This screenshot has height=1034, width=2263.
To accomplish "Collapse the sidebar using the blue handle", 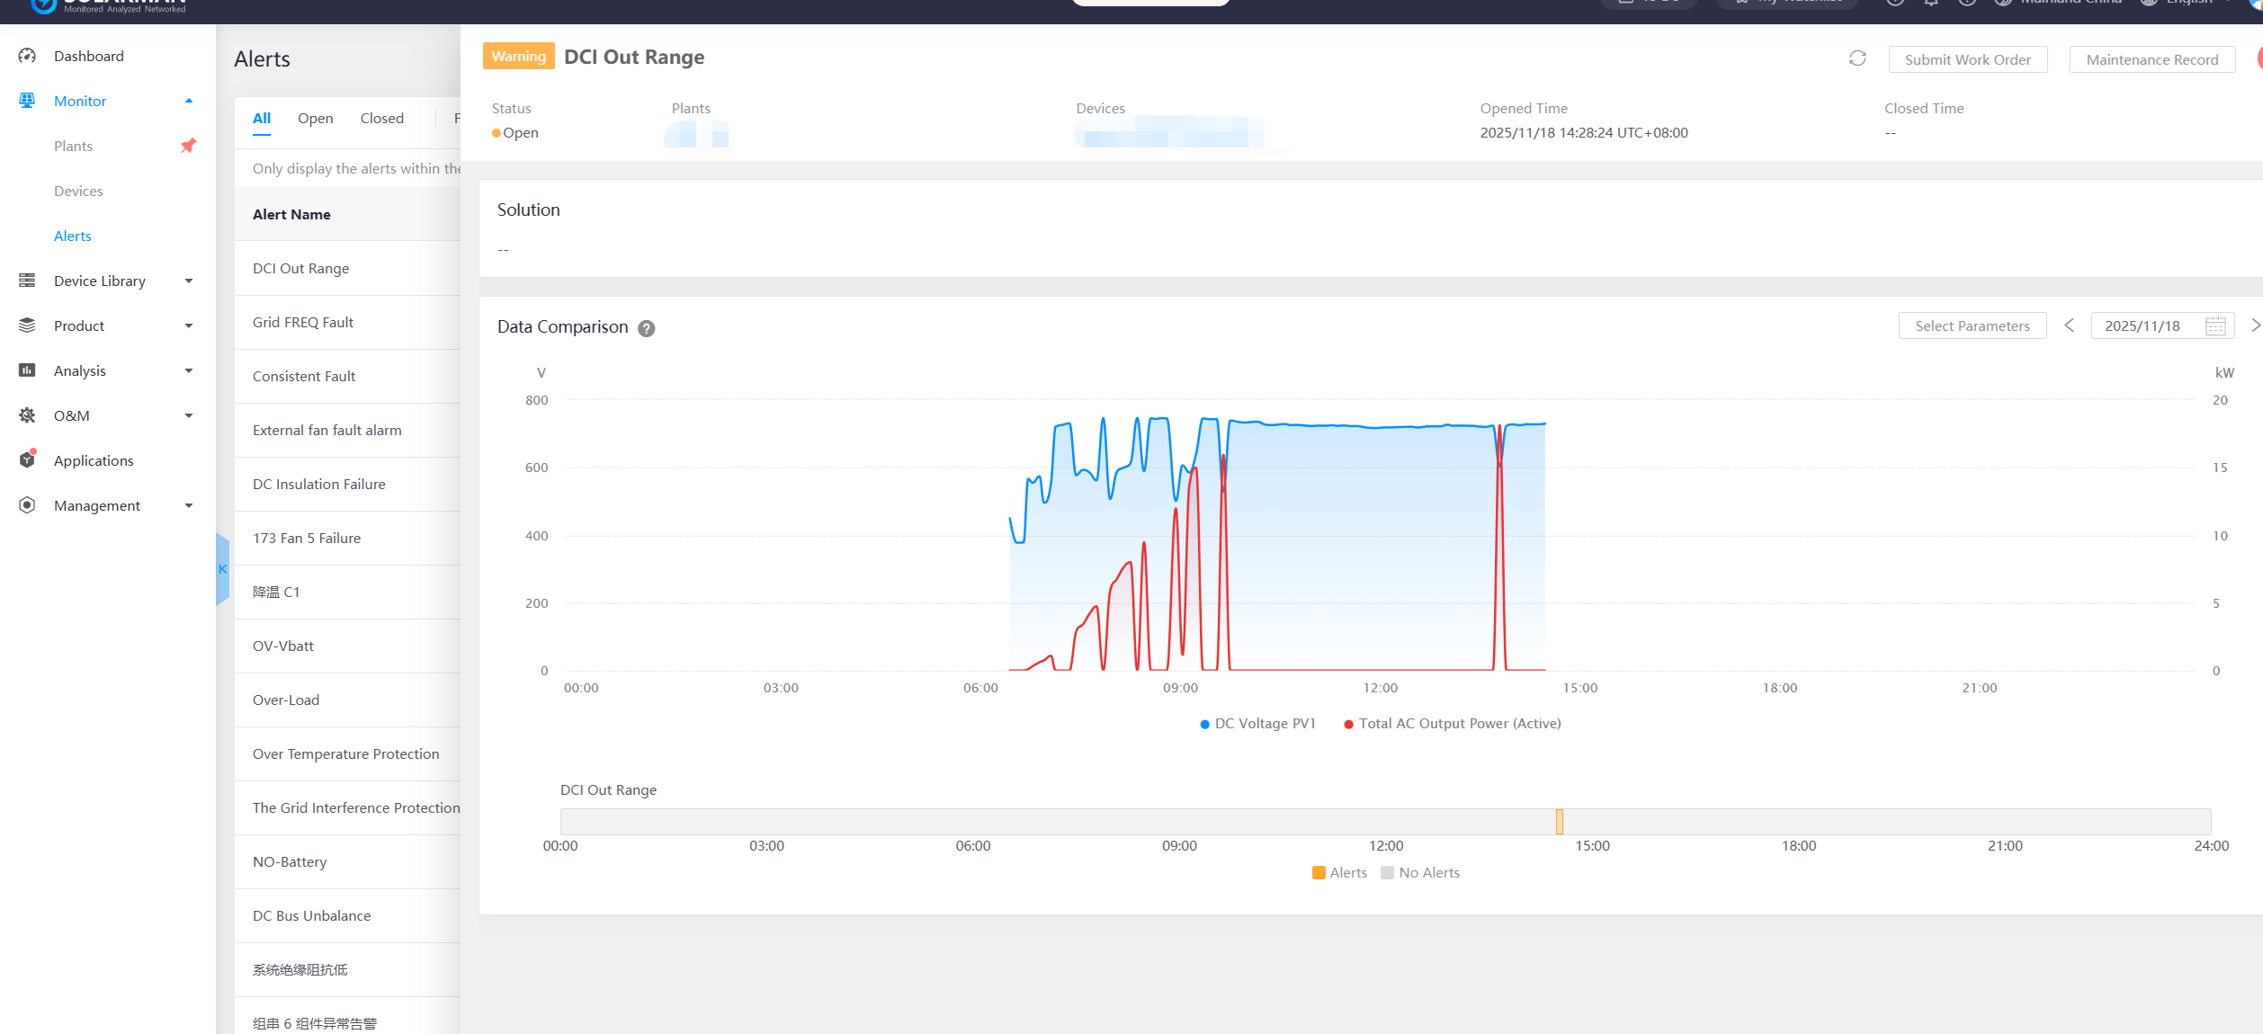I will (222, 569).
